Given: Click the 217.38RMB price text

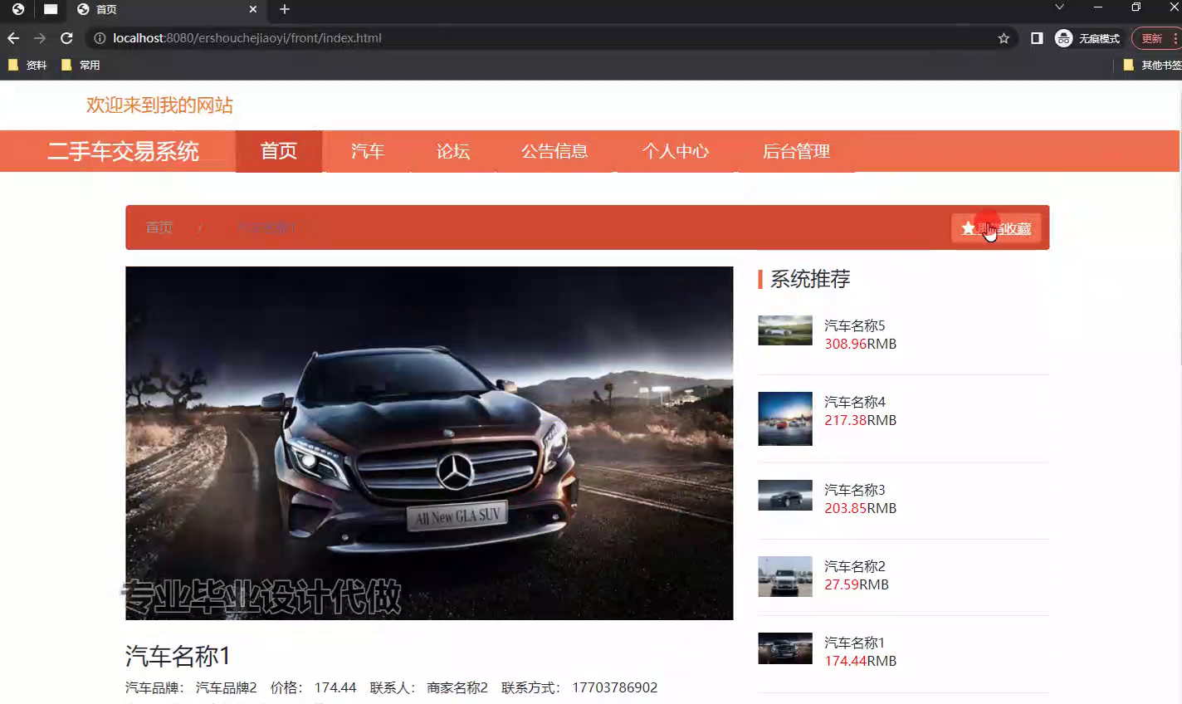Looking at the screenshot, I should [861, 420].
